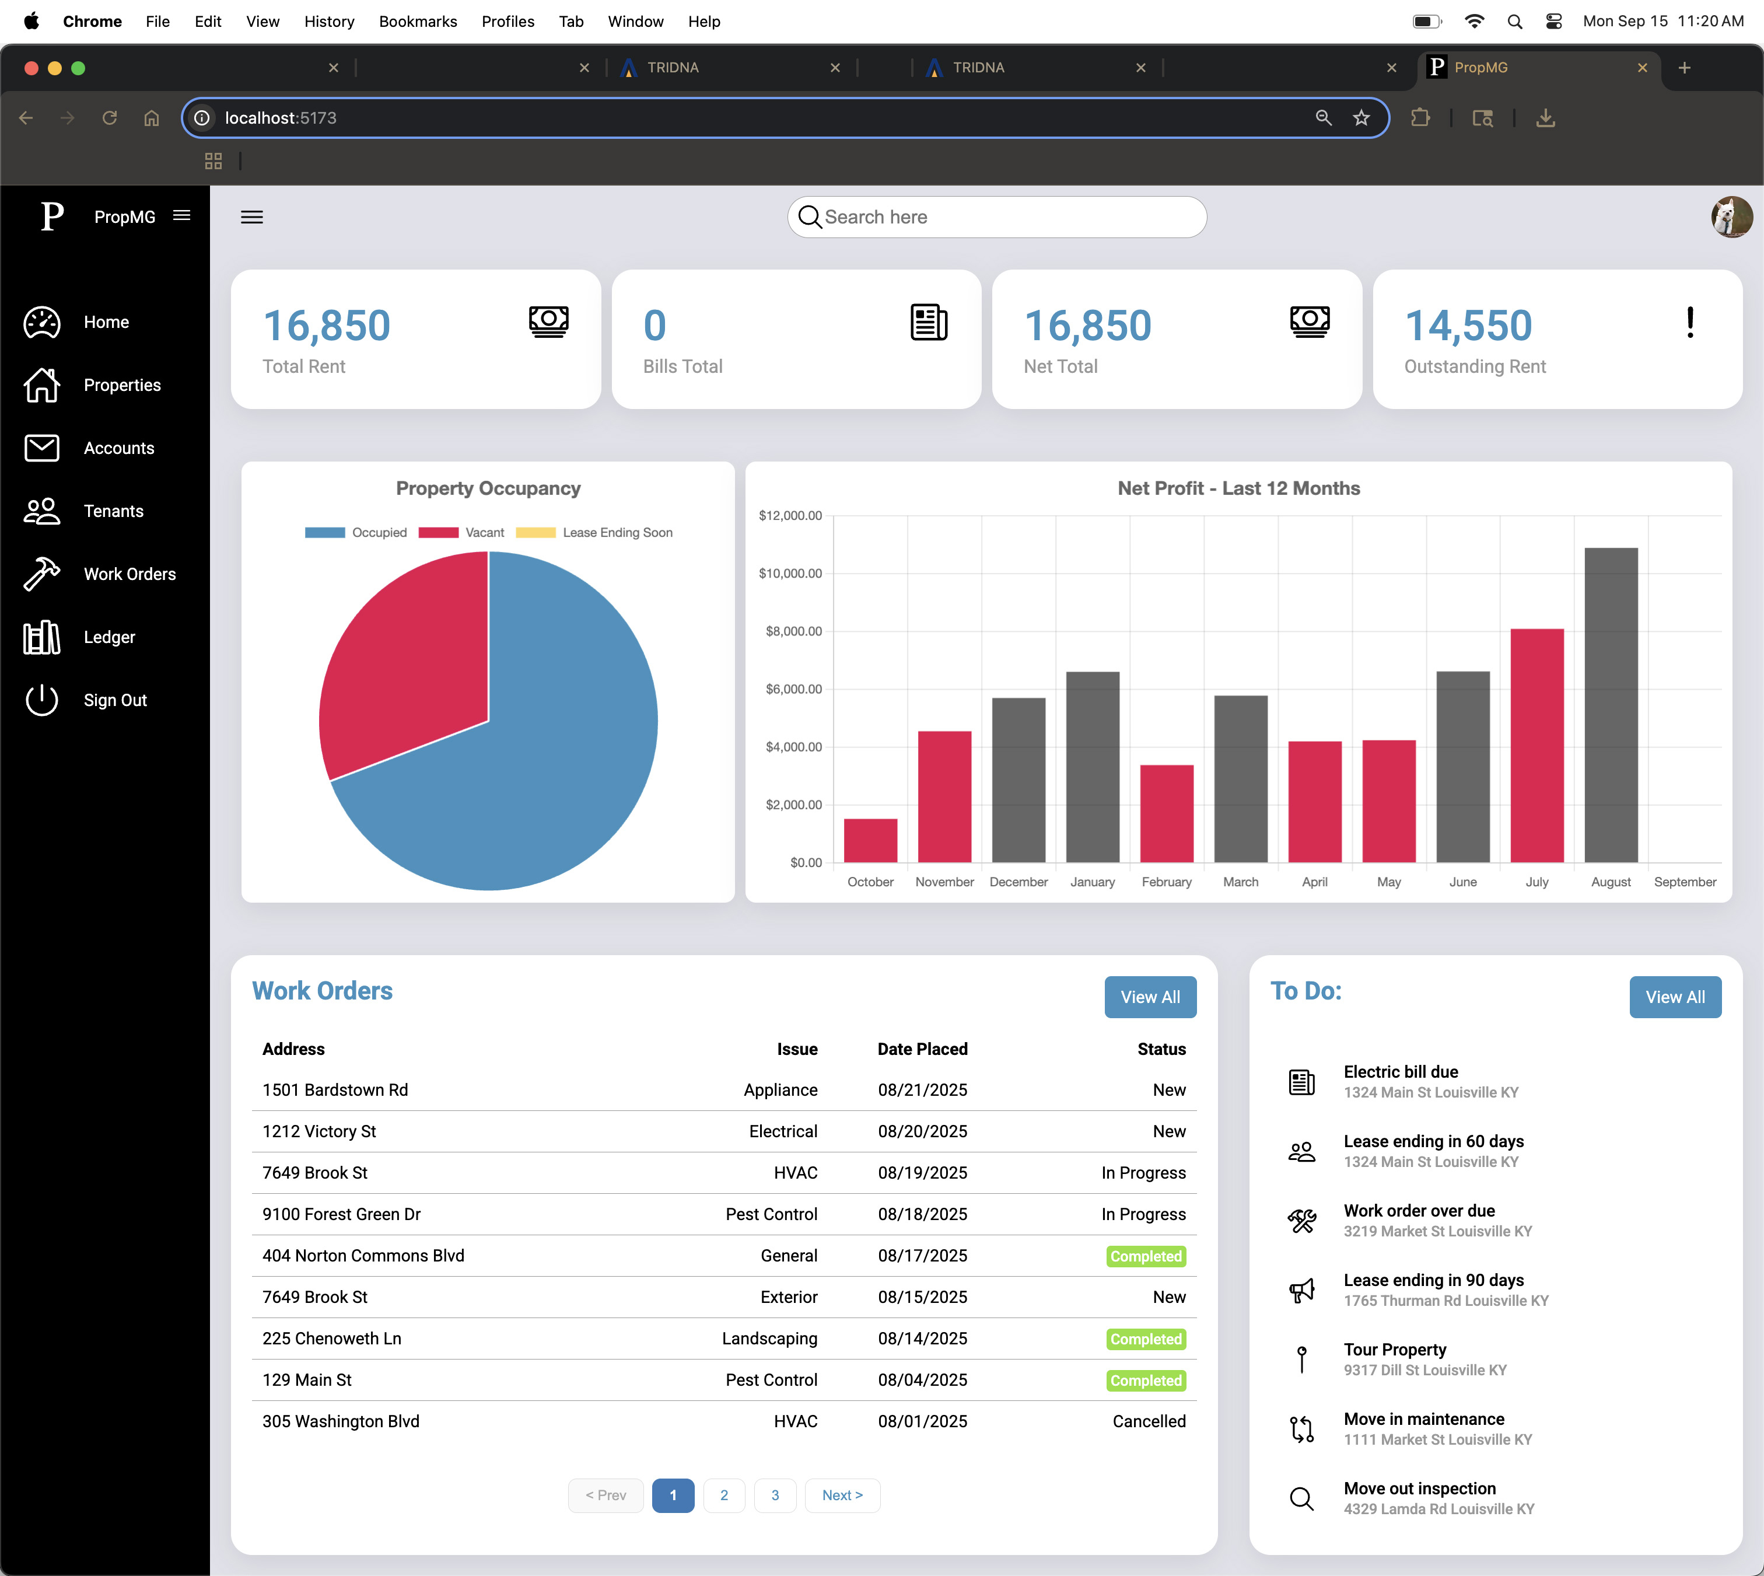Reload the page via the refresh icon
The width and height of the screenshot is (1764, 1576).
[x=110, y=118]
